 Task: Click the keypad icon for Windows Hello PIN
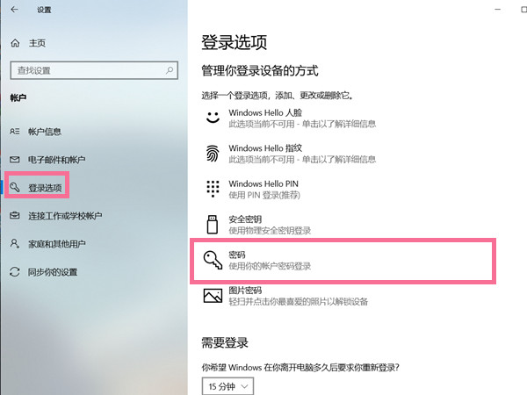click(212, 188)
